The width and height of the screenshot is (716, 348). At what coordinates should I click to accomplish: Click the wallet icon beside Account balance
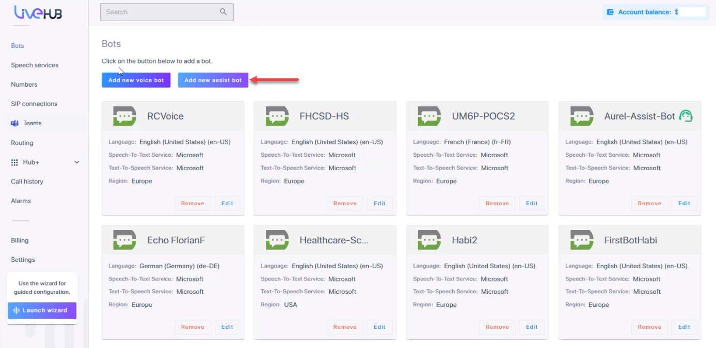(610, 12)
